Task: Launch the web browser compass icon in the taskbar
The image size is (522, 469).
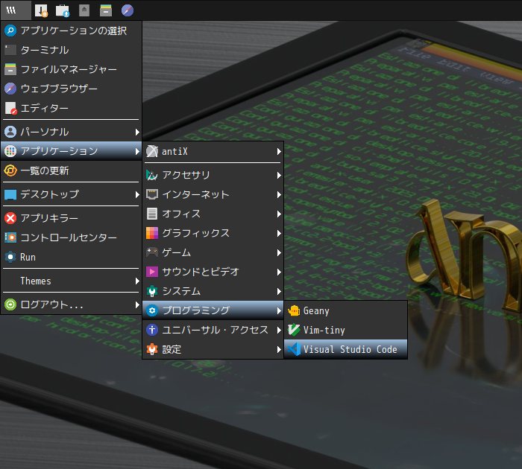Action: [128, 10]
